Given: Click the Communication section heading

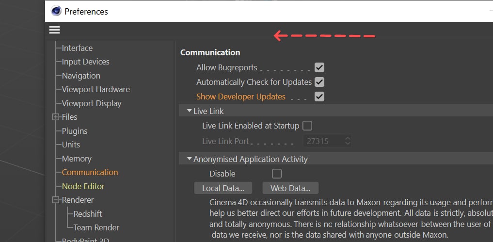Looking at the screenshot, I should click(x=210, y=52).
